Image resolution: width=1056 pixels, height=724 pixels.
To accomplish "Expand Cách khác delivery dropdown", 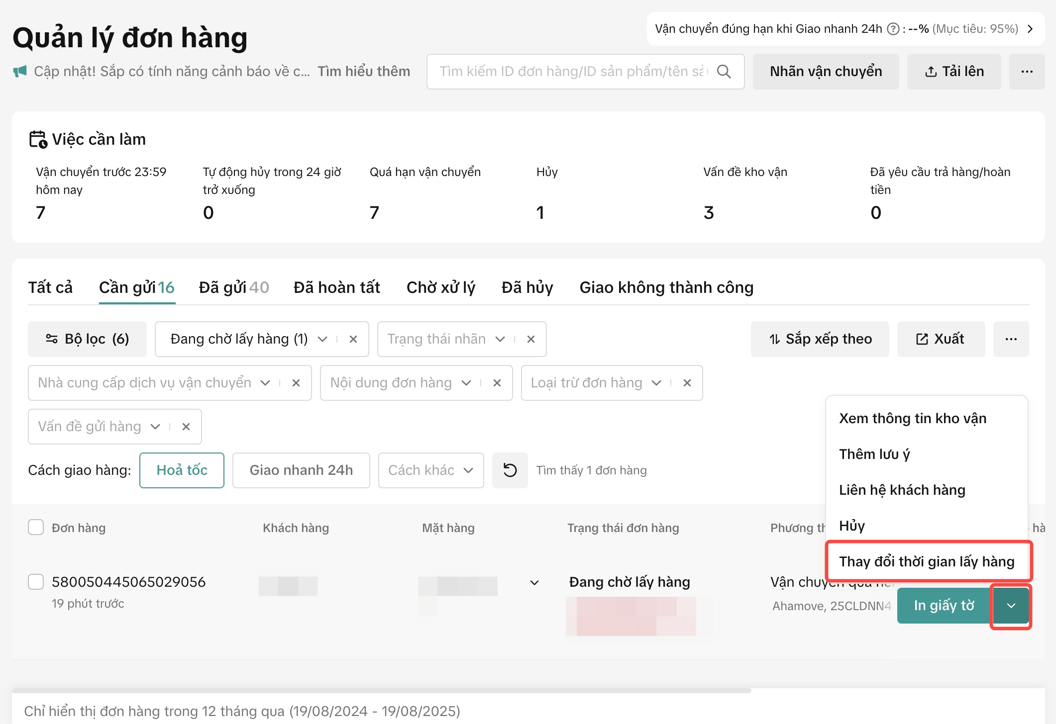I will [430, 470].
